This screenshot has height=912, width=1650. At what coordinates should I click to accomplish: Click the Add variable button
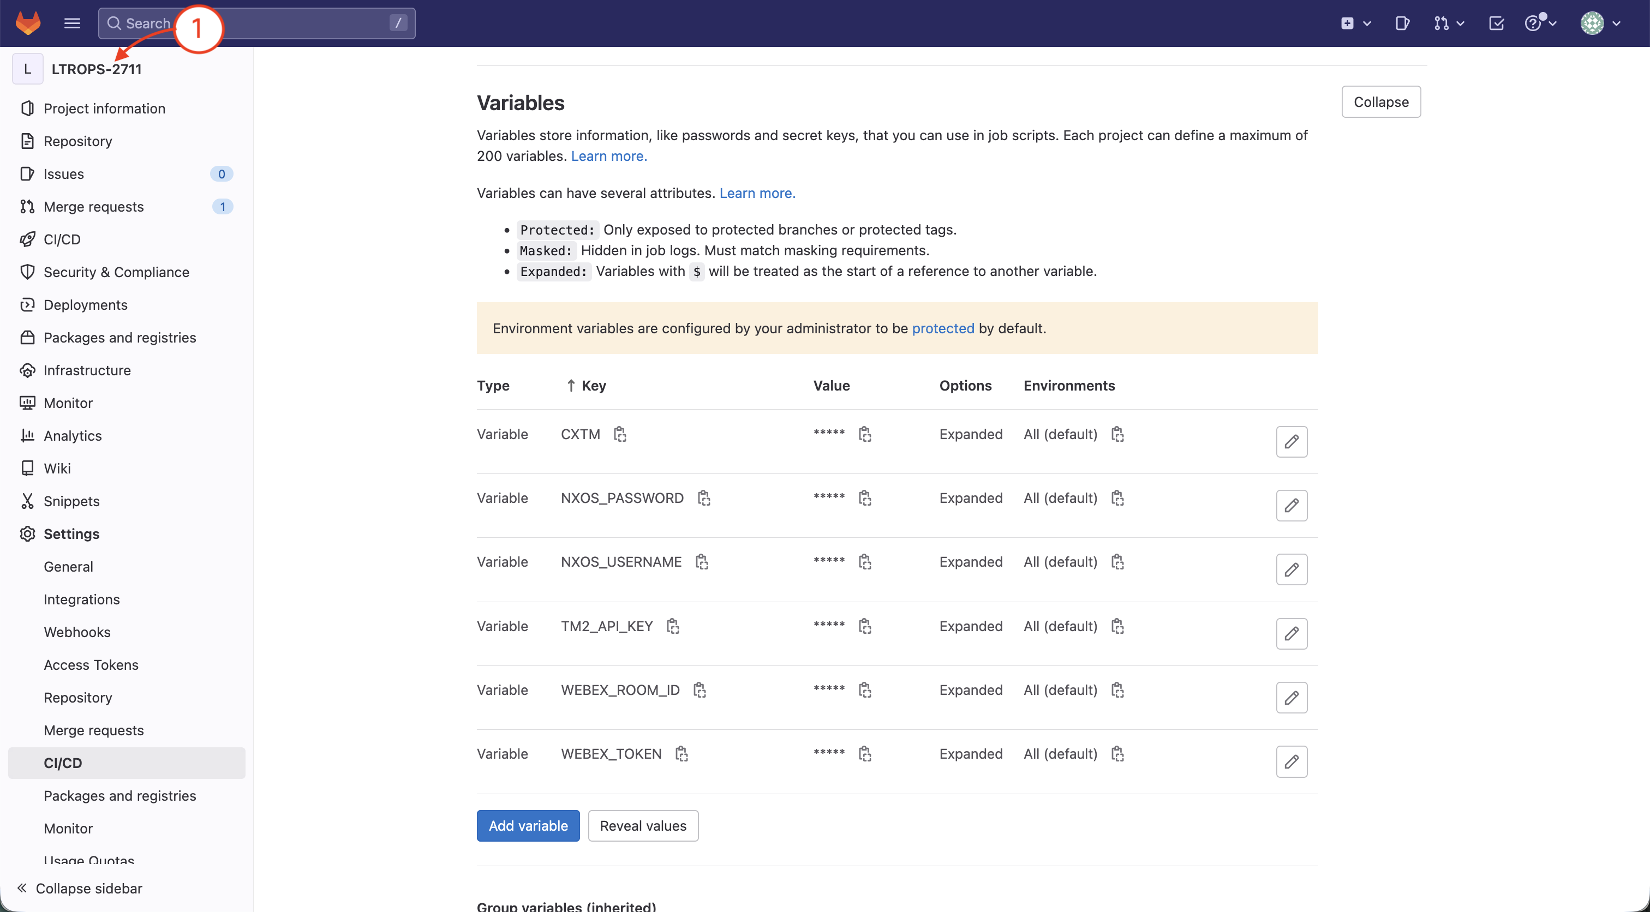(528, 825)
